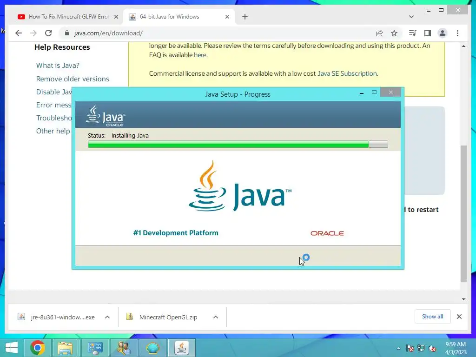The height and width of the screenshot is (357, 476).
Task: Follow the FAQ 'here' link
Action: (x=200, y=55)
